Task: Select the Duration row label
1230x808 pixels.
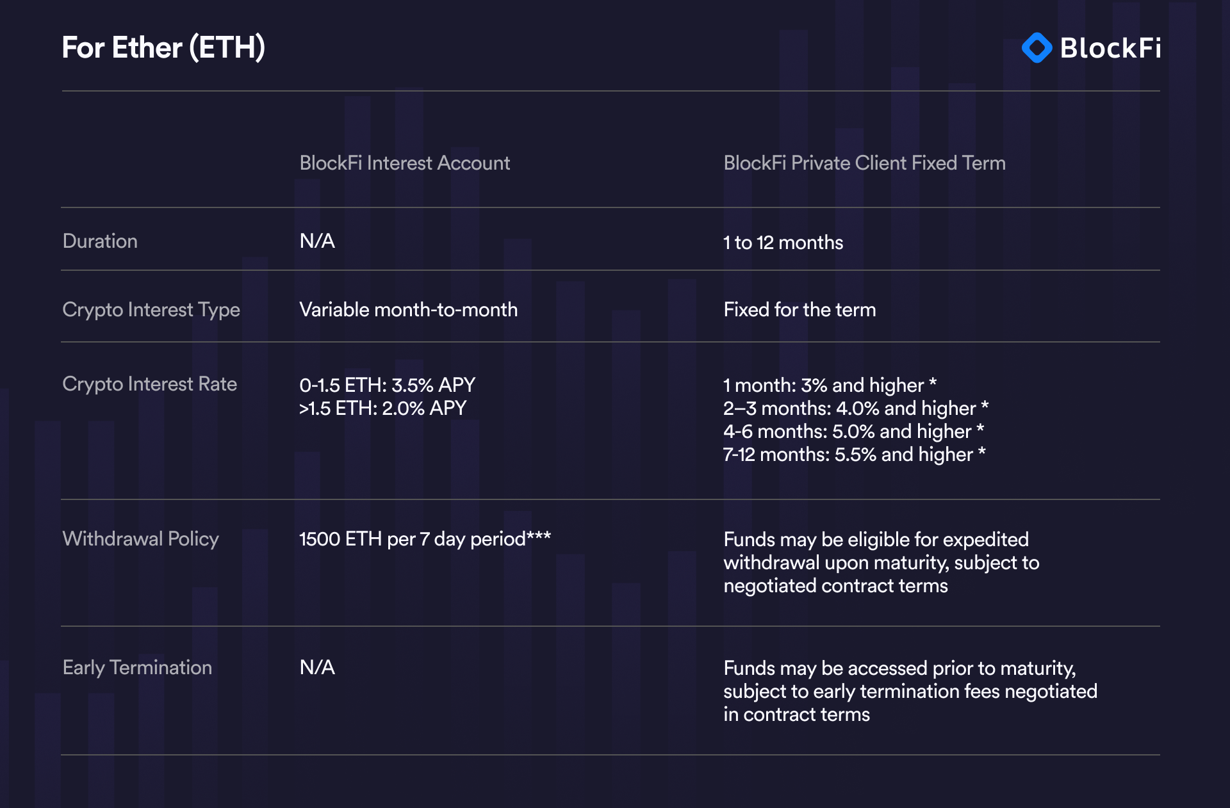Action: [x=100, y=241]
